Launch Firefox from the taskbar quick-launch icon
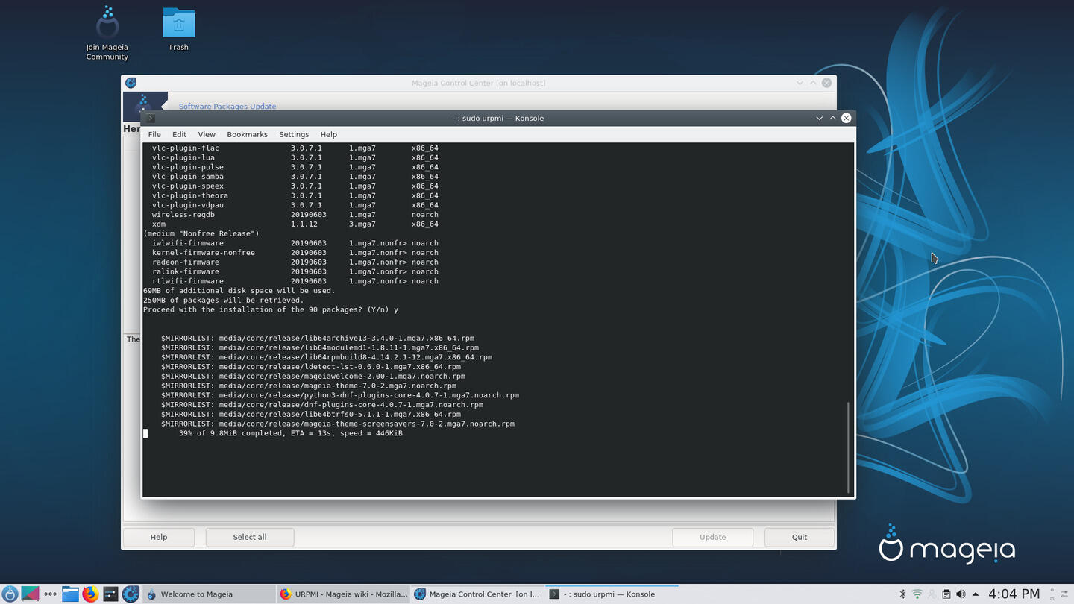 point(90,594)
